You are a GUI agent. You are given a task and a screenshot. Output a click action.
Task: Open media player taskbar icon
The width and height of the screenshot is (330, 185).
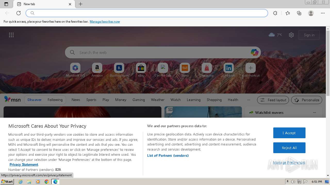(x=38, y=182)
